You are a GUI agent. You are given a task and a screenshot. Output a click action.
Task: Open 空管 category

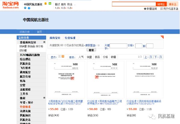coord(23,85)
